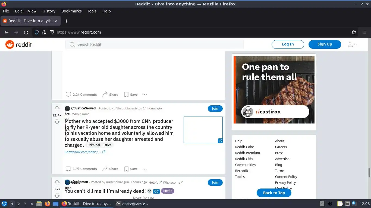Close the Reddit tab

tap(56, 21)
